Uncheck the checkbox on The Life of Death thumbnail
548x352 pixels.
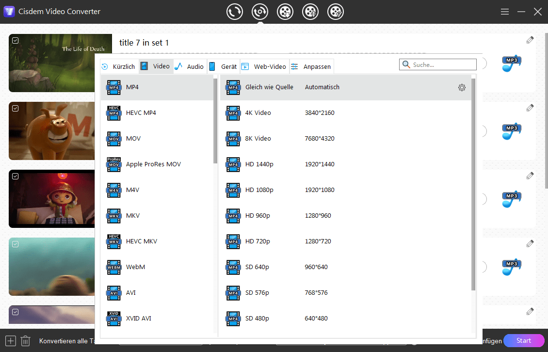pos(15,41)
